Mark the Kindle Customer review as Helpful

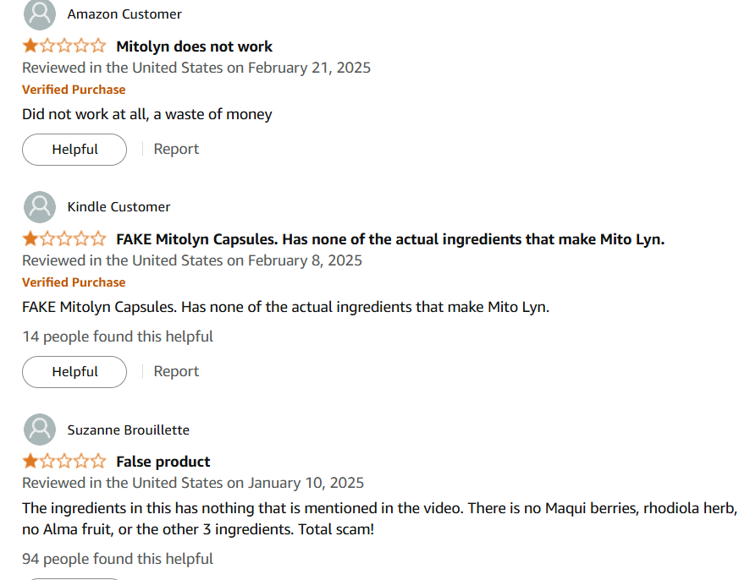pos(74,371)
